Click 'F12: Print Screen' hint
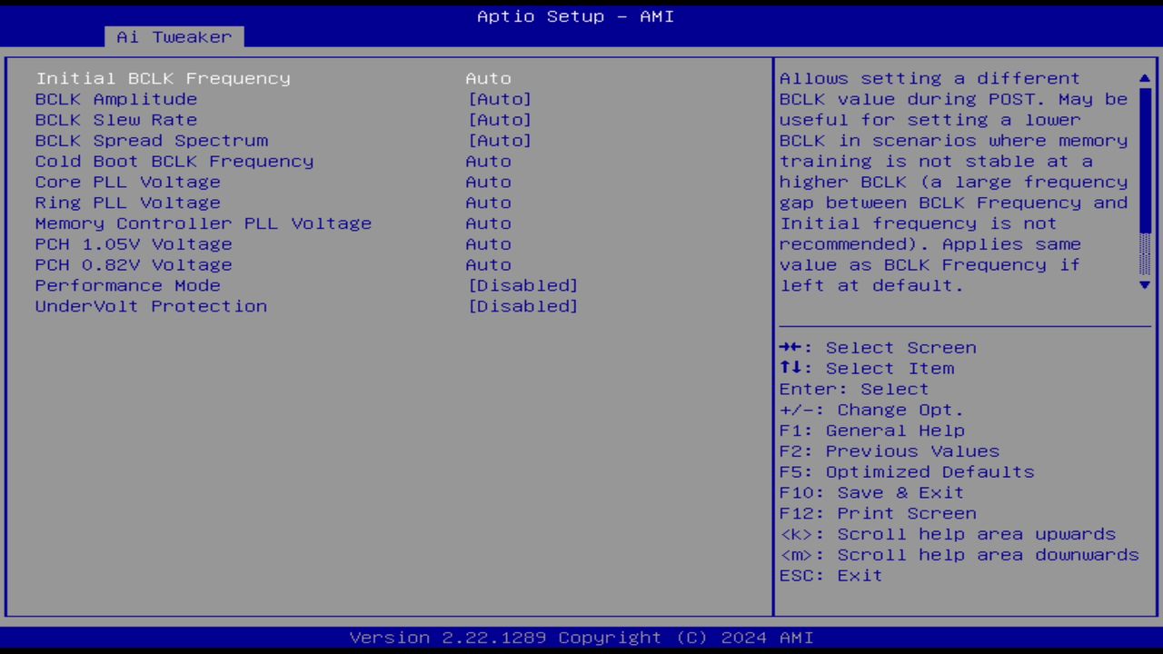1163x654 pixels. pyautogui.click(x=878, y=514)
